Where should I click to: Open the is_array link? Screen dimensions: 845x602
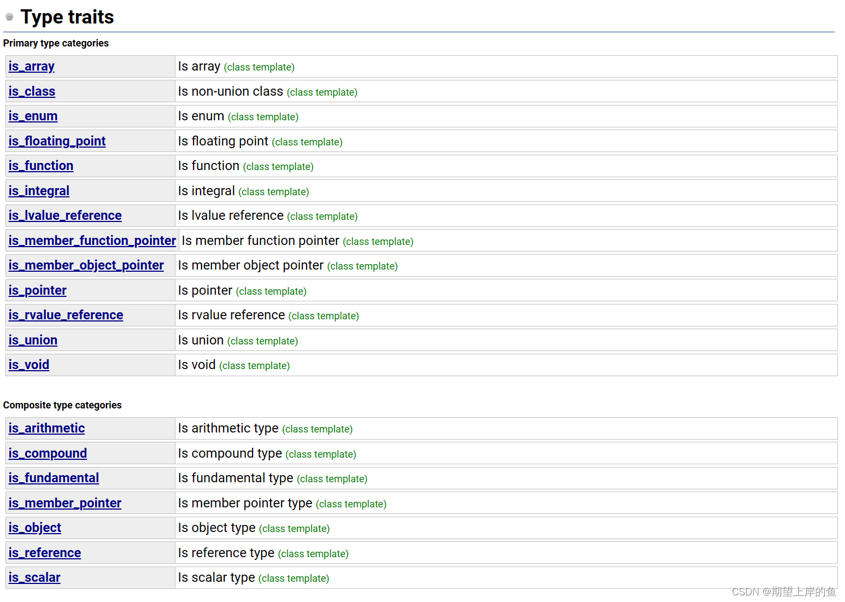click(31, 67)
